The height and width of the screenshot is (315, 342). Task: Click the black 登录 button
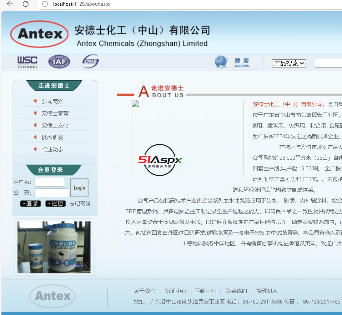click(x=30, y=204)
